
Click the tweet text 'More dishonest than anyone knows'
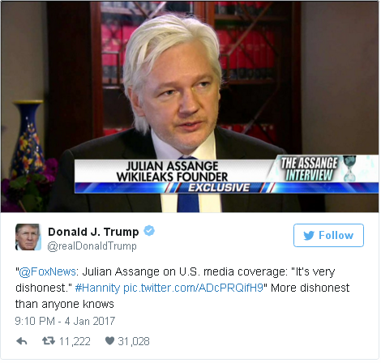tap(182, 296)
